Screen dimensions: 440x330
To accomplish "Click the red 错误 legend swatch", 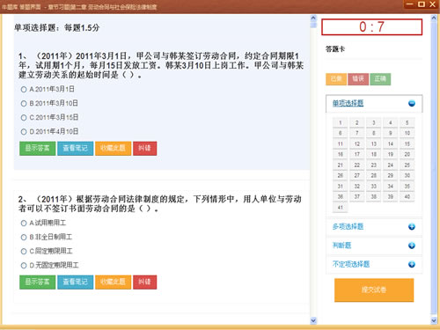I will click(358, 79).
